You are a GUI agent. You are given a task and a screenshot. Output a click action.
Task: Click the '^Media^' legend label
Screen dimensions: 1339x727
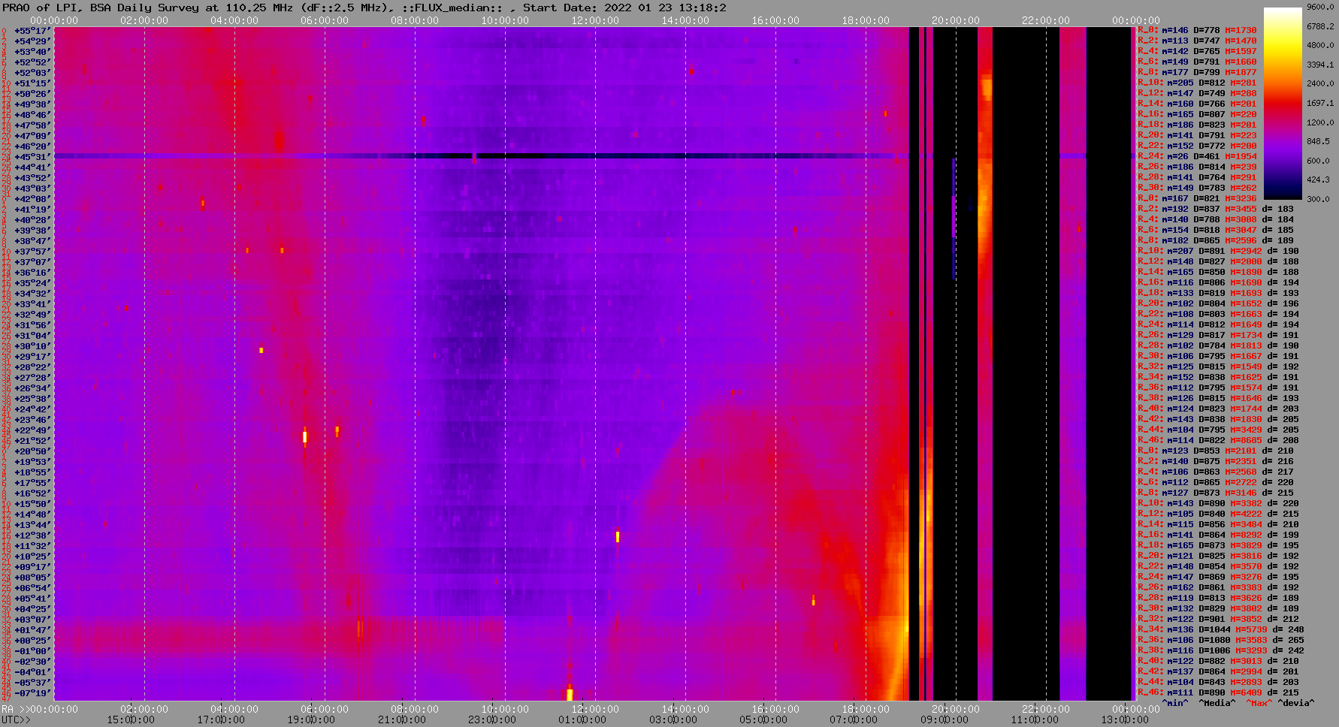click(x=1217, y=704)
